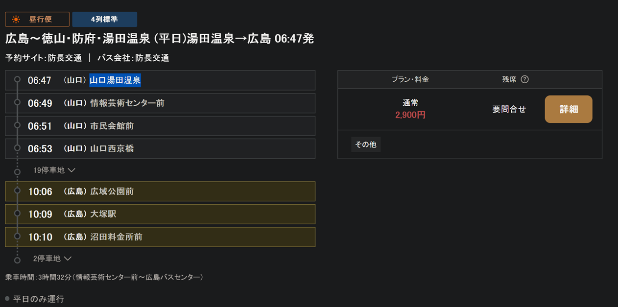Click the question mark icon beside 残席

524,79
